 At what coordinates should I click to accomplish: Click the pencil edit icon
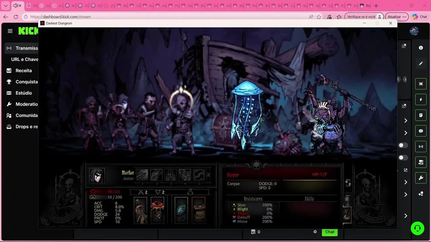(x=421, y=64)
